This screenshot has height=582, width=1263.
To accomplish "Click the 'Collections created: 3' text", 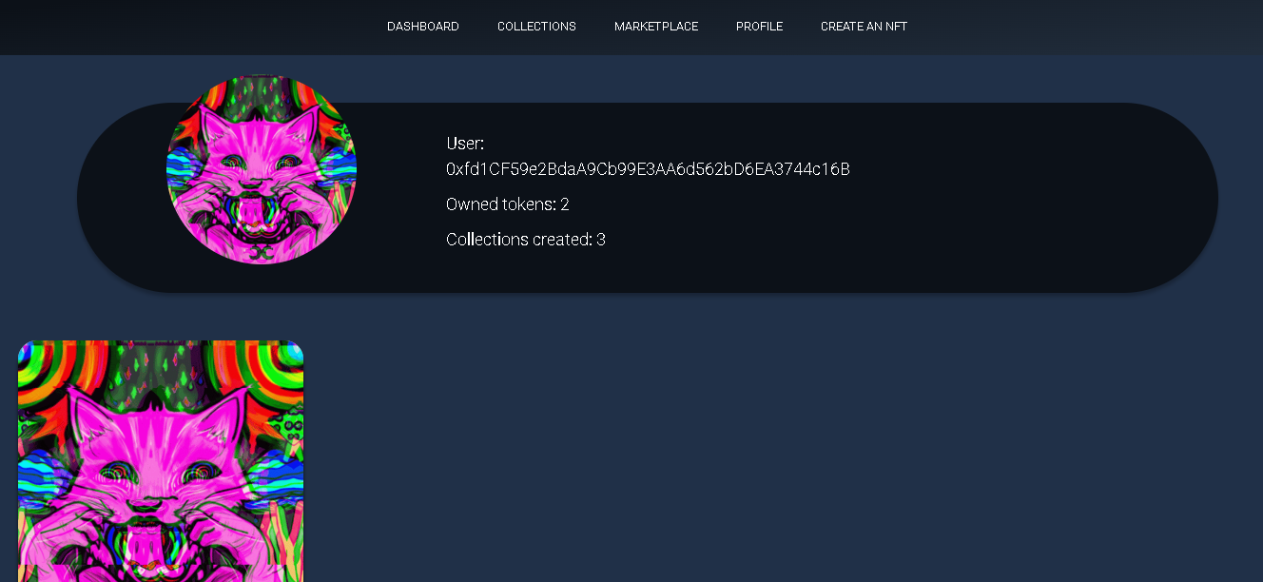I will coord(526,240).
